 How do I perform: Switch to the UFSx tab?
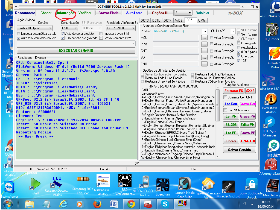202,21
